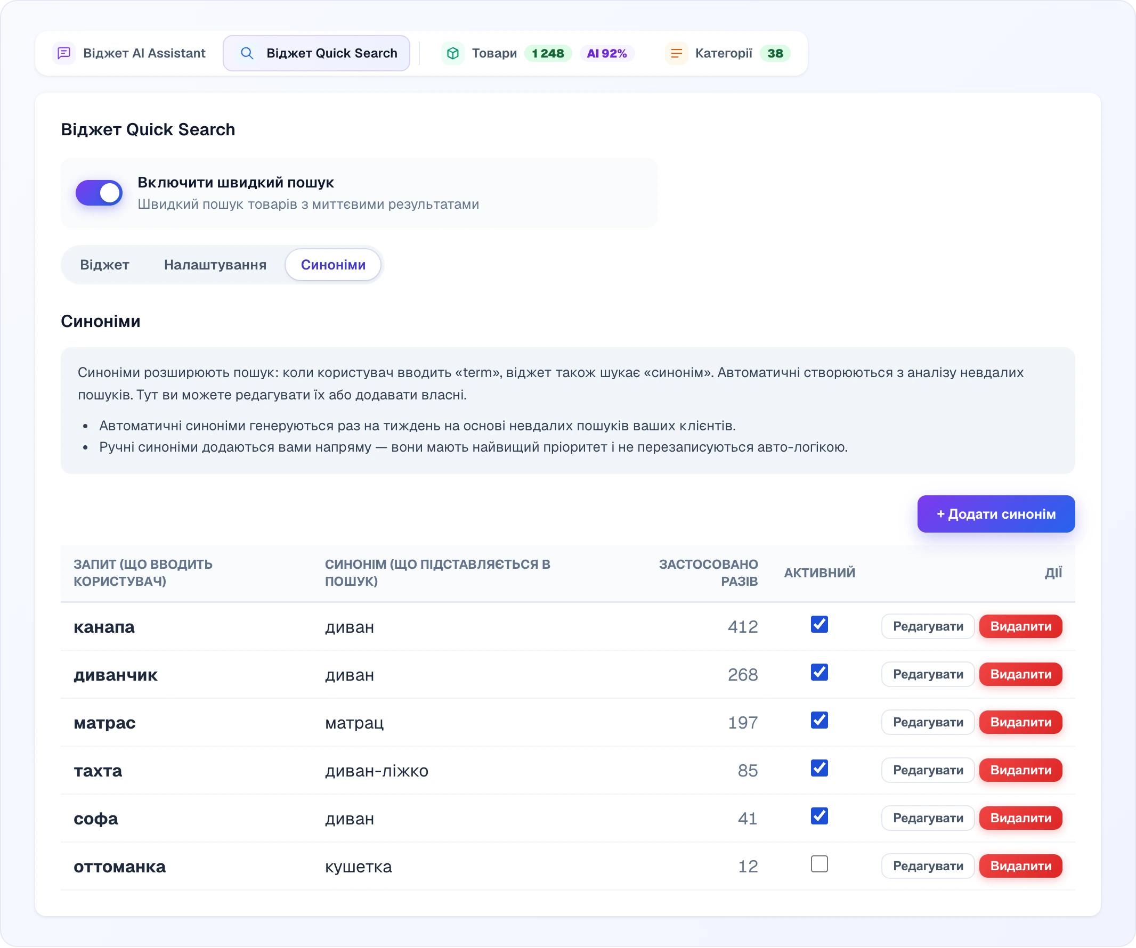Click the synonym text кушетка
1136x948 pixels.
pyautogui.click(x=358, y=867)
